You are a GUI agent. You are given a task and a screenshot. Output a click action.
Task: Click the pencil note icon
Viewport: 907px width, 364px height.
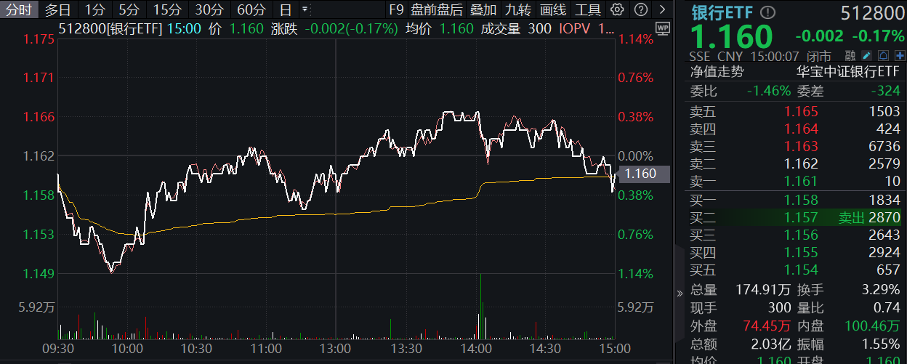coord(866,56)
